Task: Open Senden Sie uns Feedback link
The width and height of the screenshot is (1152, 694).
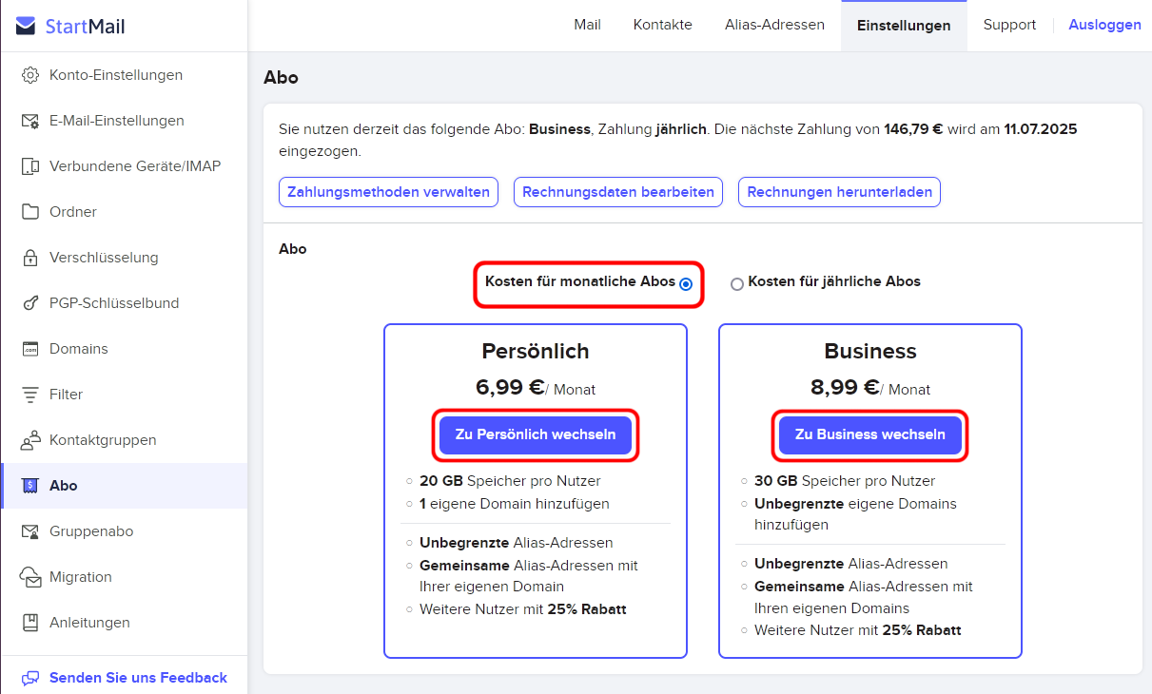Action: click(138, 678)
